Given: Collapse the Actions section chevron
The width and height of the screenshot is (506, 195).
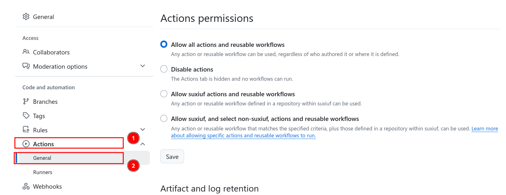Looking at the screenshot, I should click(143, 144).
